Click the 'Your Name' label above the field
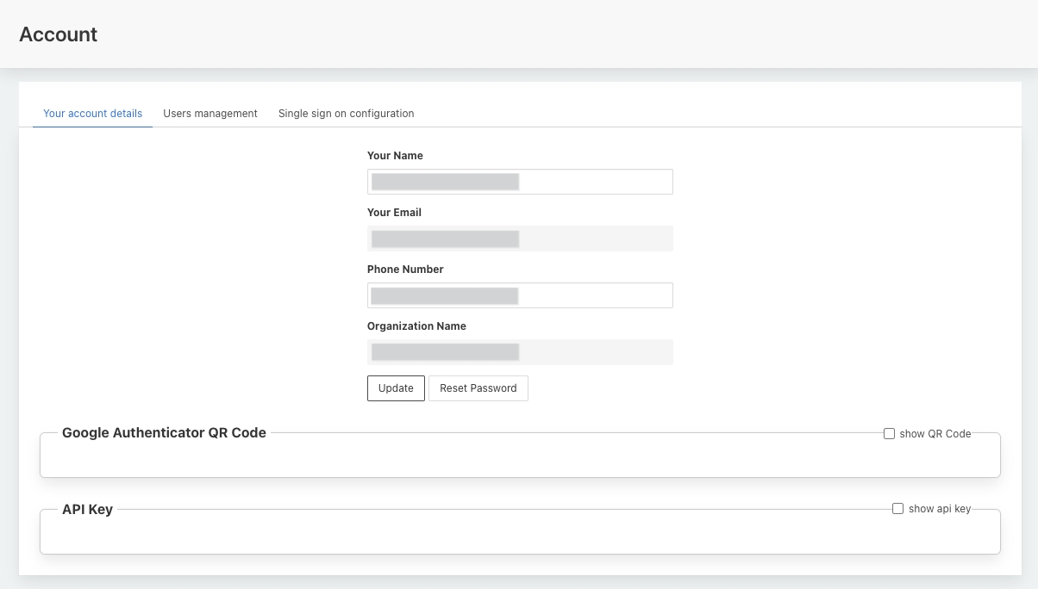This screenshot has height=589, width=1038. [x=395, y=156]
